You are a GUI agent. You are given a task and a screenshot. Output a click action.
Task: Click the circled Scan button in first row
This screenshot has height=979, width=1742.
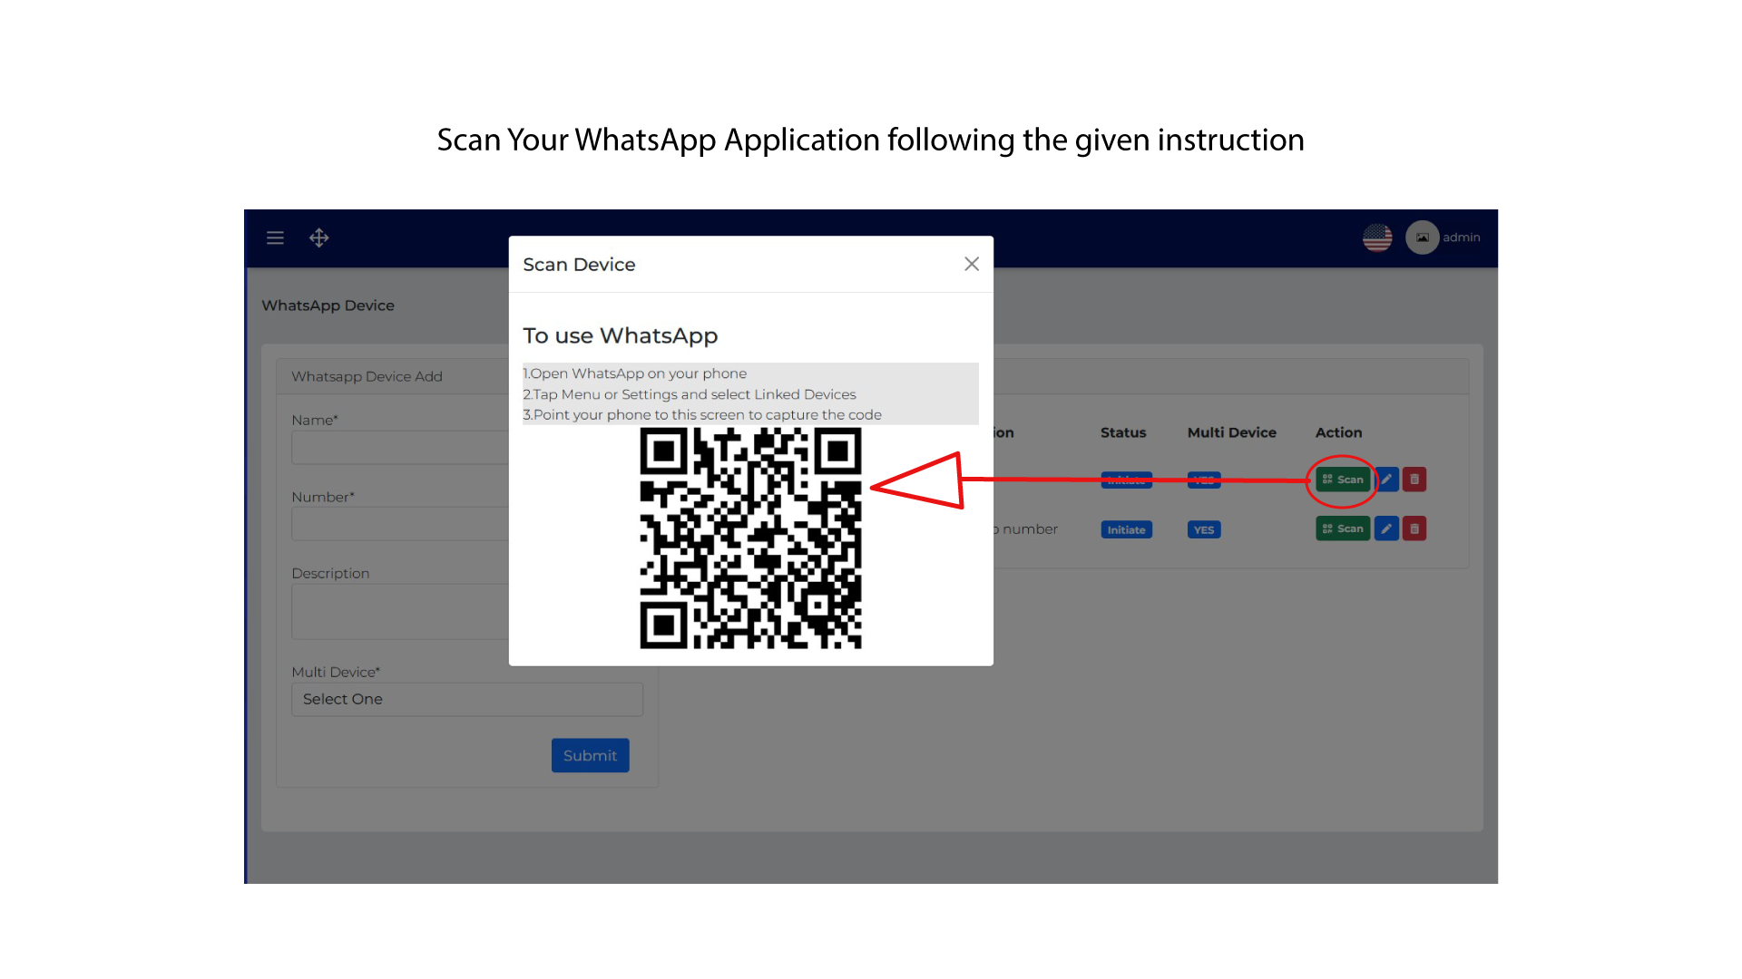click(1343, 480)
